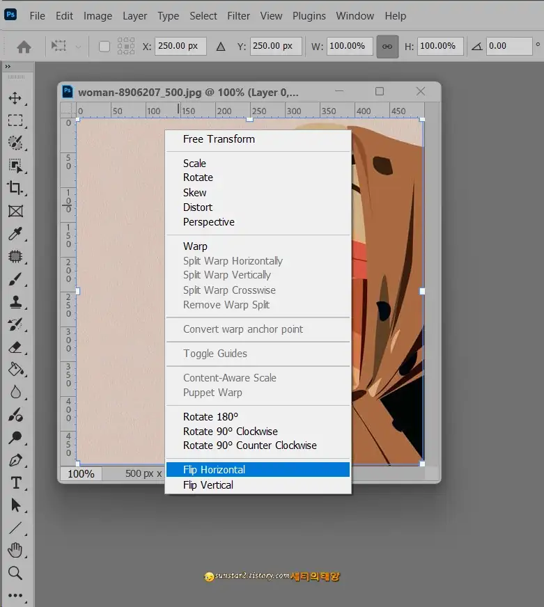Screen dimensions: 544x607
Task: Select the Pen tool
Action: click(15, 460)
